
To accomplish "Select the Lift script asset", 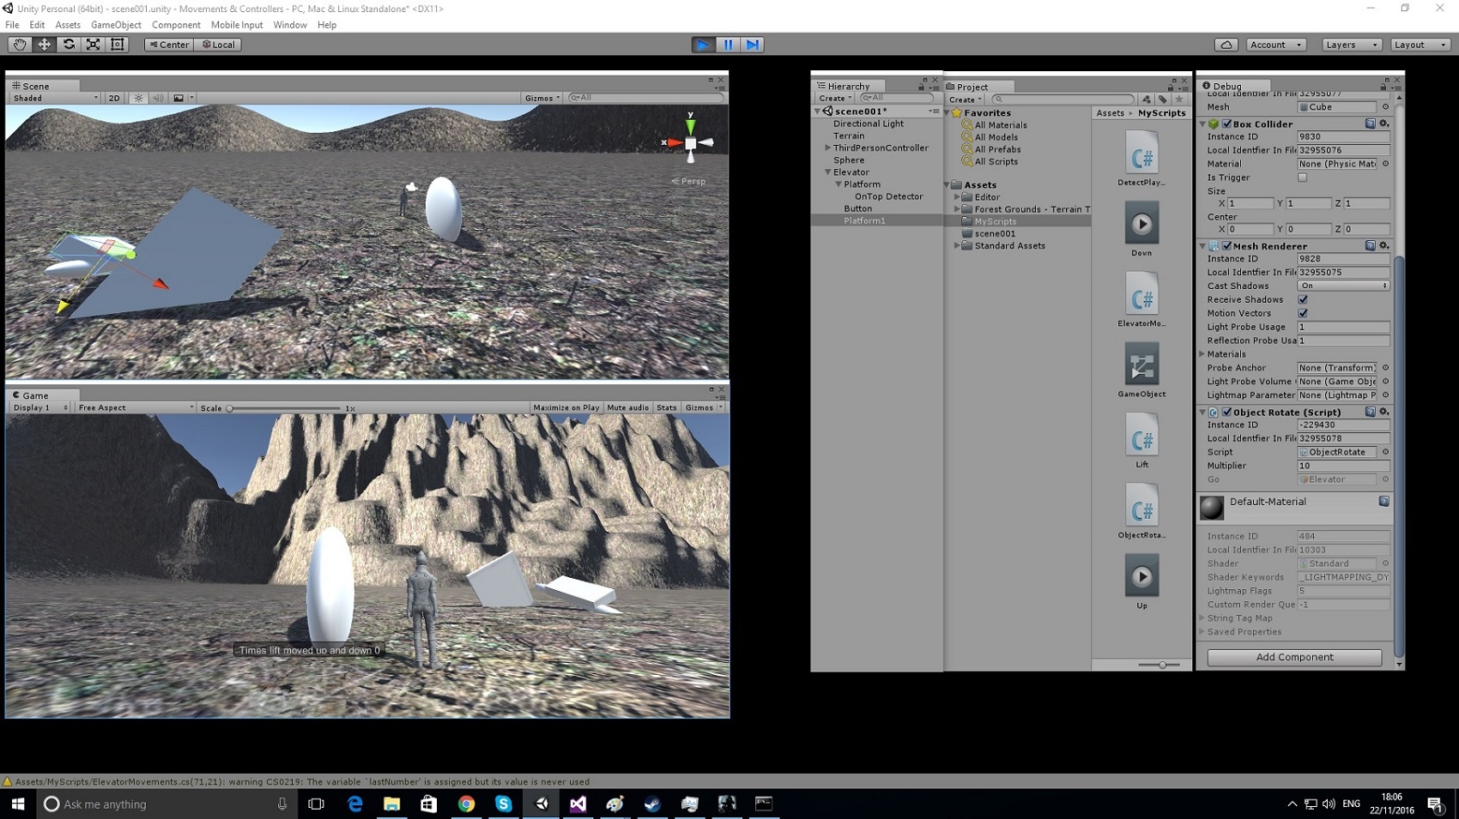I will click(1141, 440).
